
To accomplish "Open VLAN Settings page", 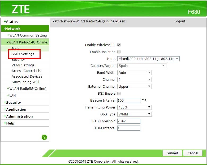I will tap(23, 65).
